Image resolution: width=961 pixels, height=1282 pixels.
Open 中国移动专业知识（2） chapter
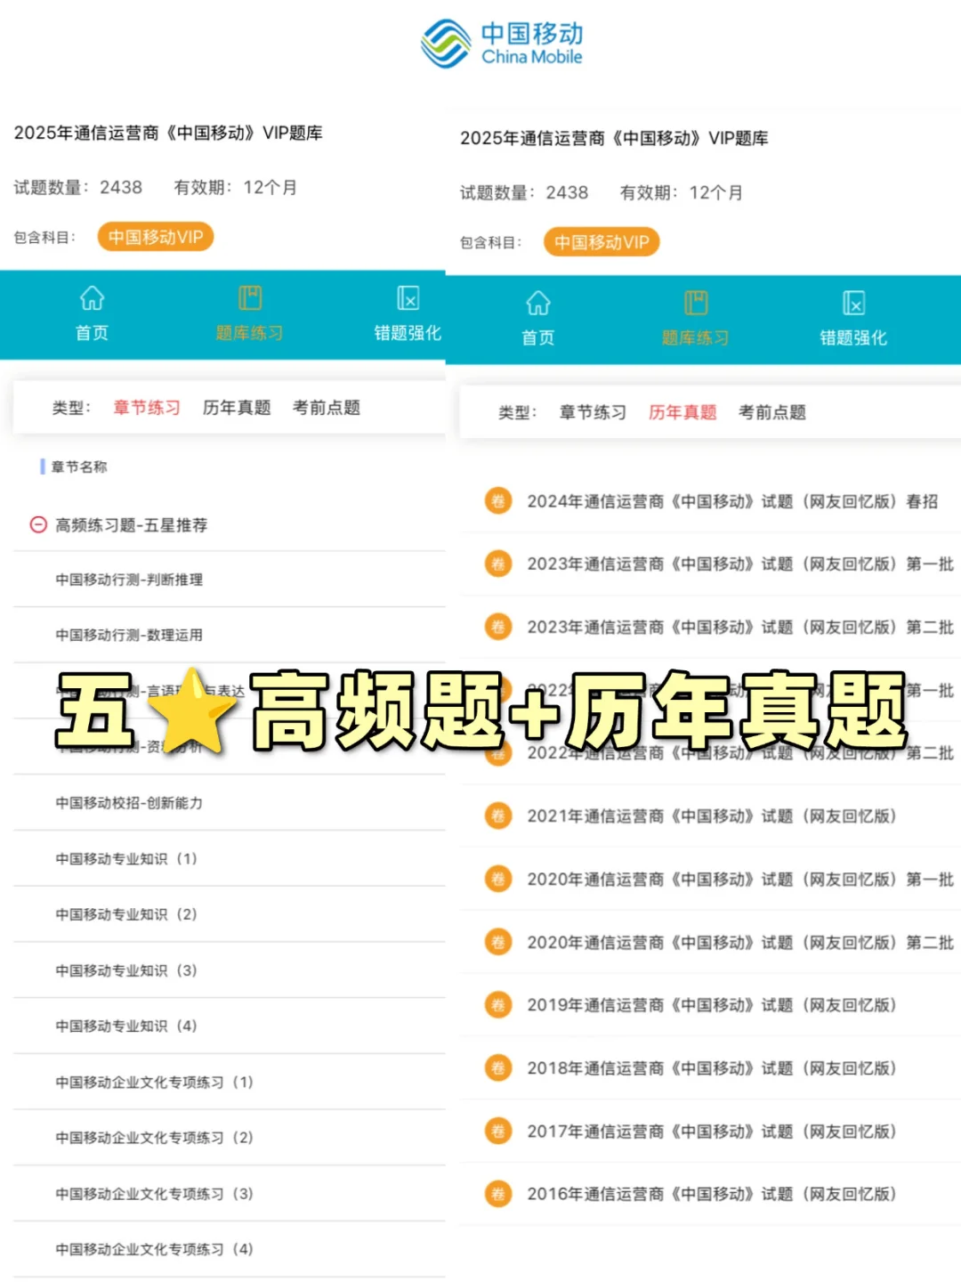pyautogui.click(x=126, y=914)
